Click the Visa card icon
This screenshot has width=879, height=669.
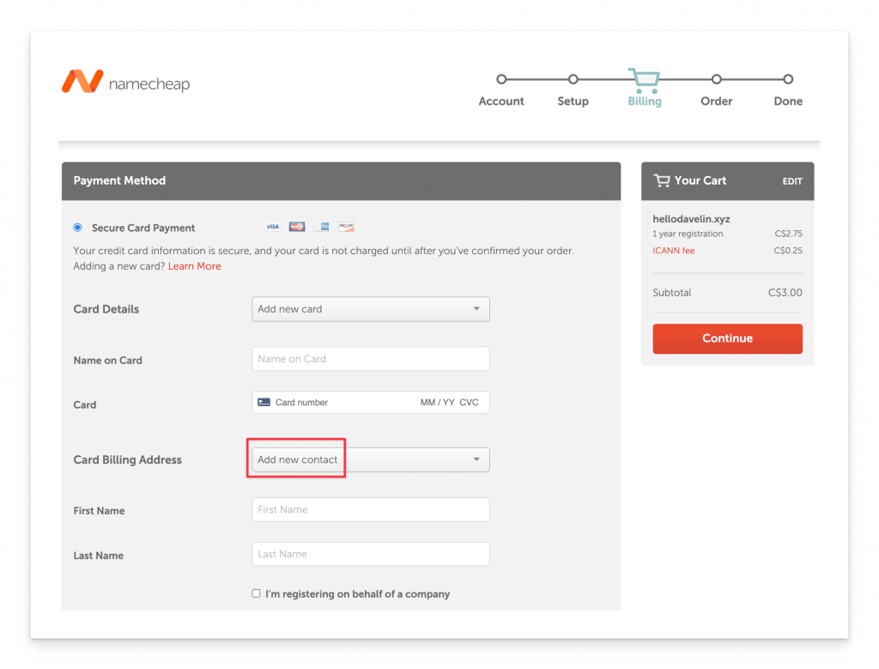(x=272, y=227)
